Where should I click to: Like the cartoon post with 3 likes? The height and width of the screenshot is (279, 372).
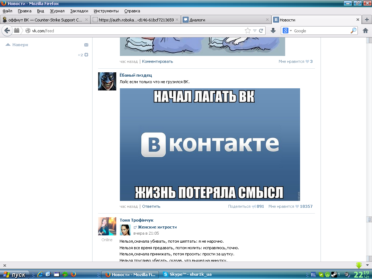[x=296, y=61]
